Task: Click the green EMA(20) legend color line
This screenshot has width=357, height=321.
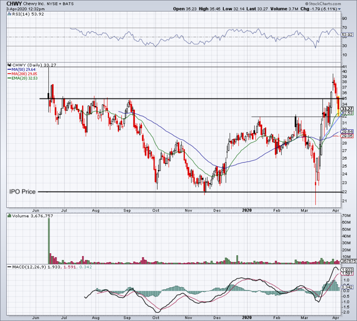Action: [10, 78]
